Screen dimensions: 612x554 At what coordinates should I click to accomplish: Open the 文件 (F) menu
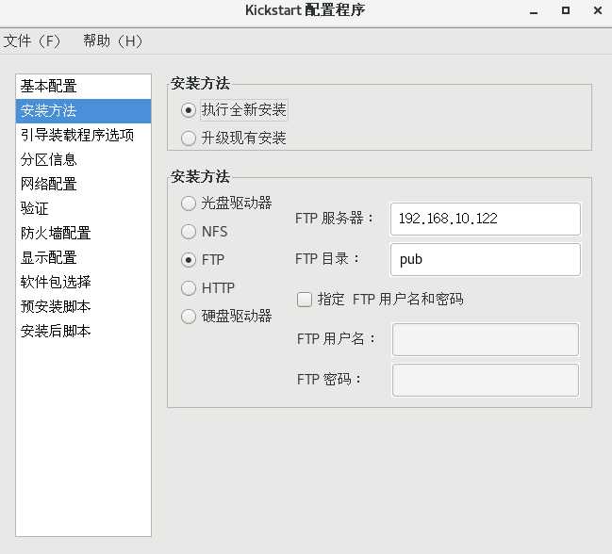[x=32, y=41]
